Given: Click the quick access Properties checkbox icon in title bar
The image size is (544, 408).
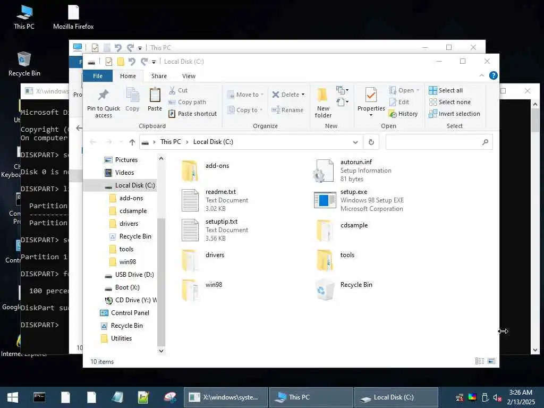Looking at the screenshot, I should coord(108,62).
